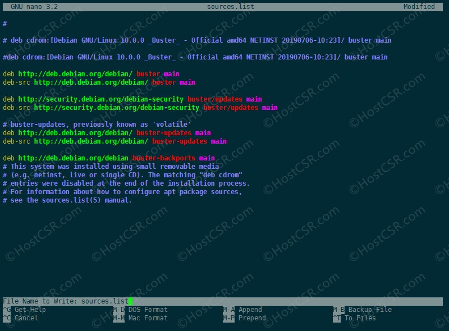
Task: Click the '#deb cdrom:' line without space
Action: [x=195, y=57]
